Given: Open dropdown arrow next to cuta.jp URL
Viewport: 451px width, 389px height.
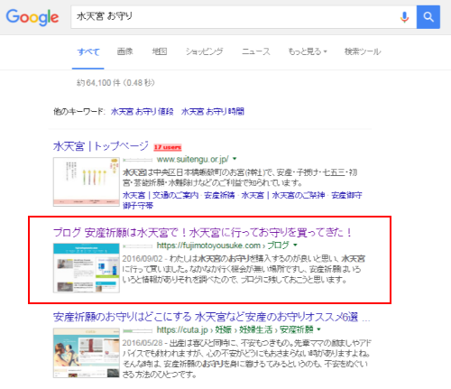Looking at the screenshot, I should tap(318, 329).
